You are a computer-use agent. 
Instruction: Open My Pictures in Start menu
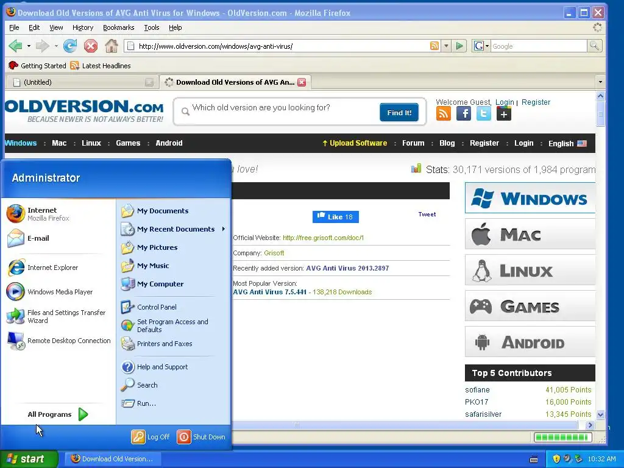coord(174,247)
